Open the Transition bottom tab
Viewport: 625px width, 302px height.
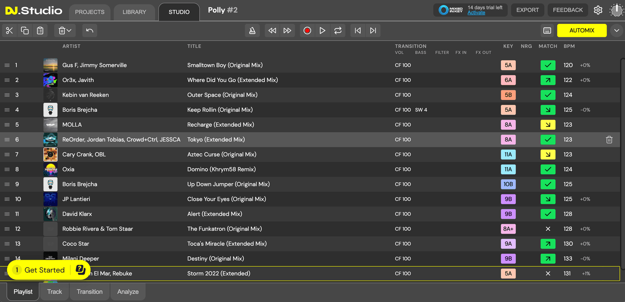pos(90,291)
